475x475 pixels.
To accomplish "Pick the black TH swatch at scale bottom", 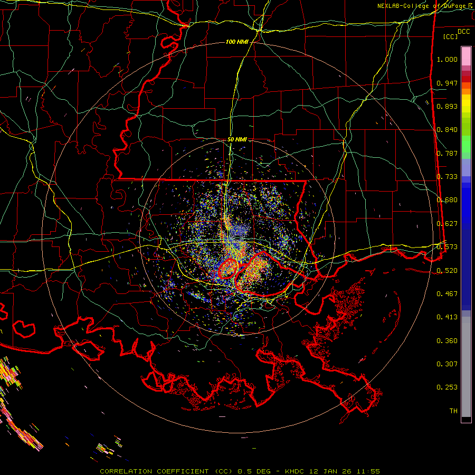I will click(x=466, y=420).
